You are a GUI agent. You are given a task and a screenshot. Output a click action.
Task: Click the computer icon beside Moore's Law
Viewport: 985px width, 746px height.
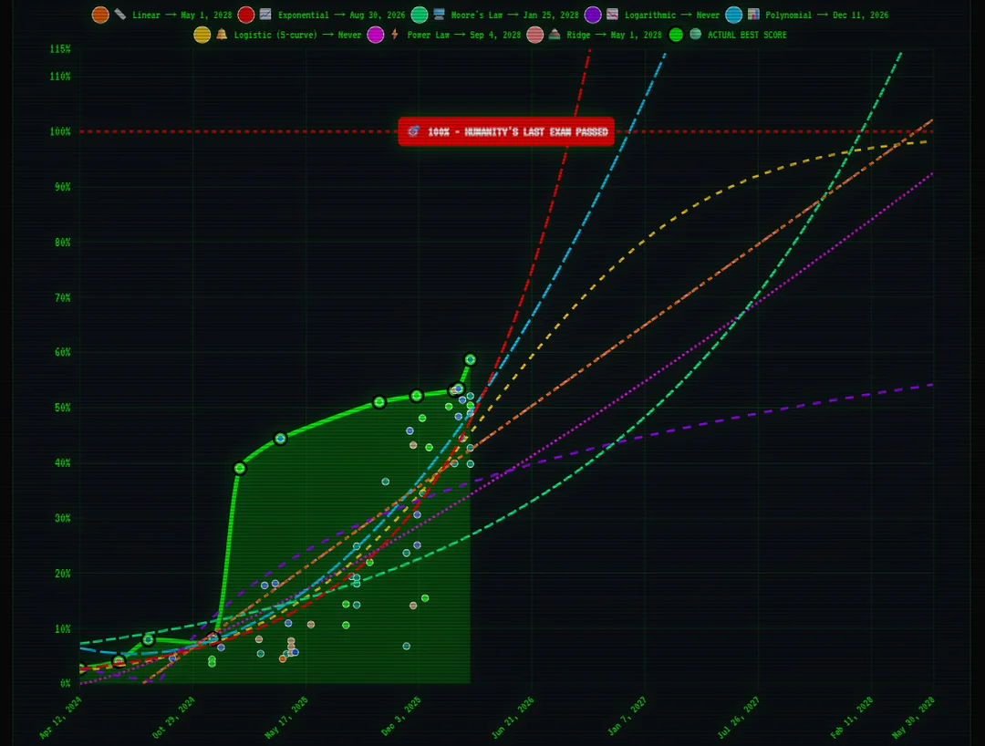click(x=439, y=16)
